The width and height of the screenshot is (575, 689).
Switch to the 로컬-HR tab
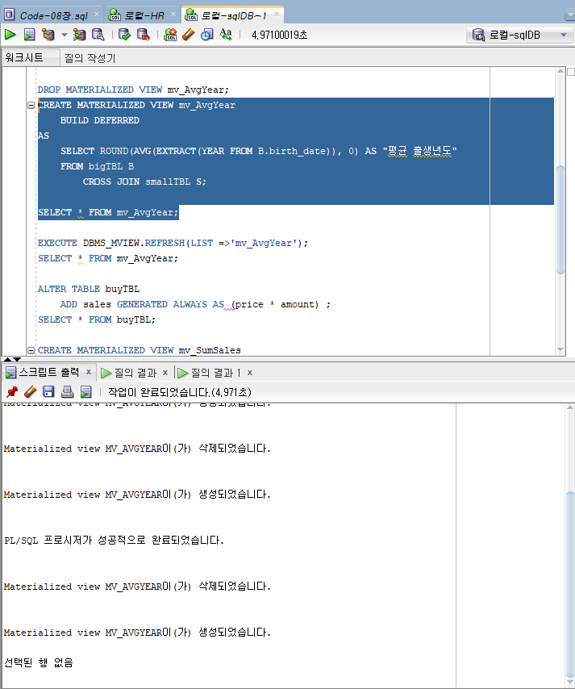(144, 16)
